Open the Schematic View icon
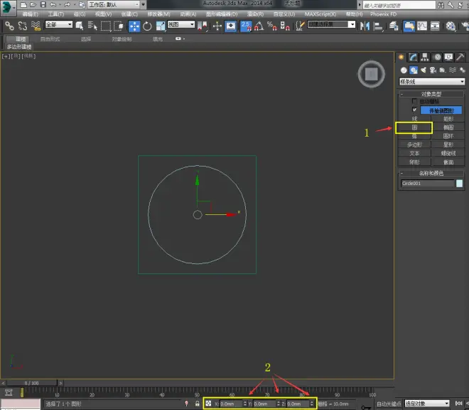The image size is (469, 410). pos(435,26)
